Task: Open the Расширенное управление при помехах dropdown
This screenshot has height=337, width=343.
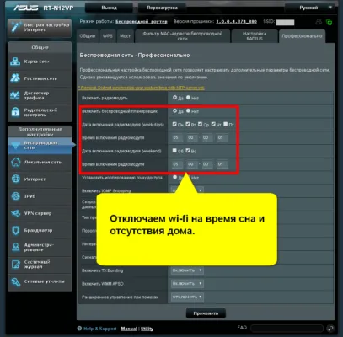Action: coord(187,297)
